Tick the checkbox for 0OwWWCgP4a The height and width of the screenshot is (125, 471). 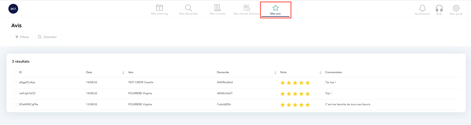click(x=16, y=104)
